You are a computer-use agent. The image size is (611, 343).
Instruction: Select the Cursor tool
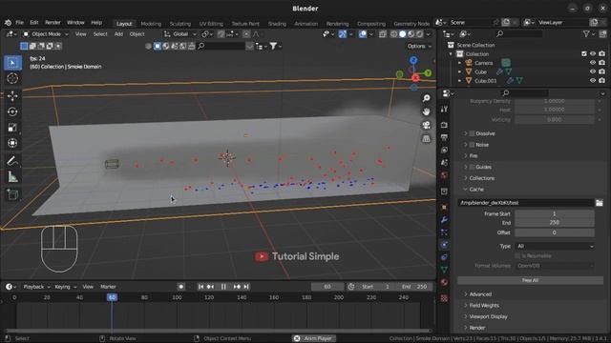[x=12, y=78]
